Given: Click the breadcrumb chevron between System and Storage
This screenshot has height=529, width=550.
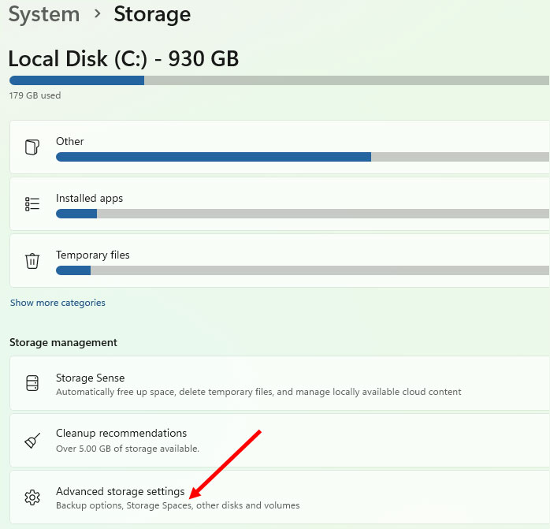Looking at the screenshot, I should click(97, 14).
